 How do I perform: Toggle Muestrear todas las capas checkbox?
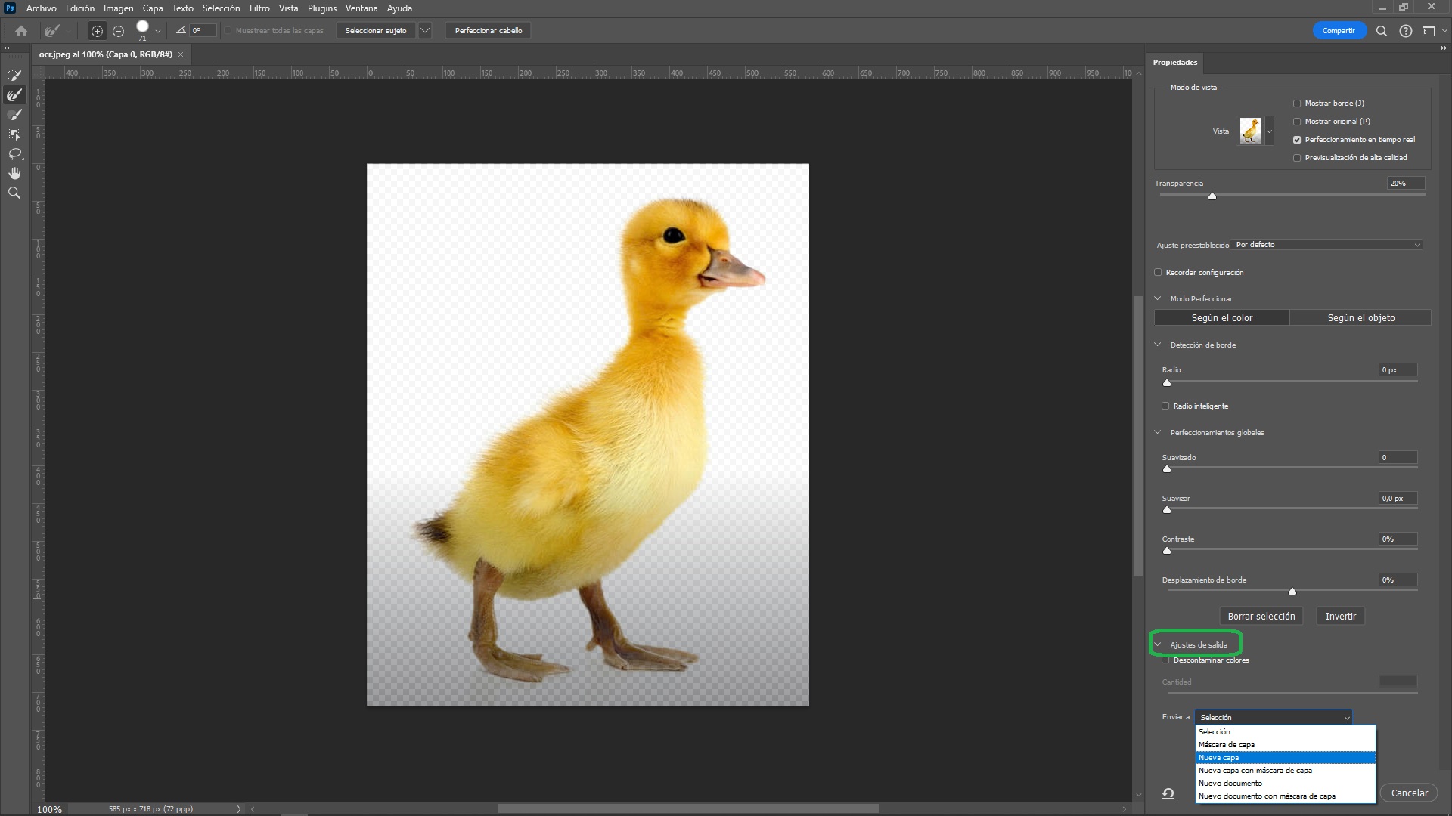[228, 31]
